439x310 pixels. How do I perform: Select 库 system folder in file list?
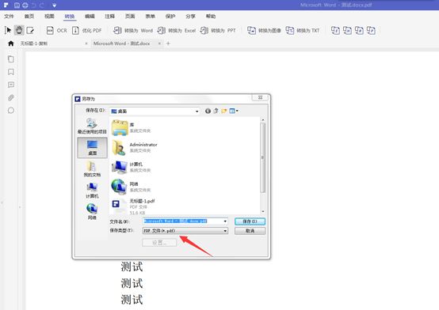[x=131, y=127]
